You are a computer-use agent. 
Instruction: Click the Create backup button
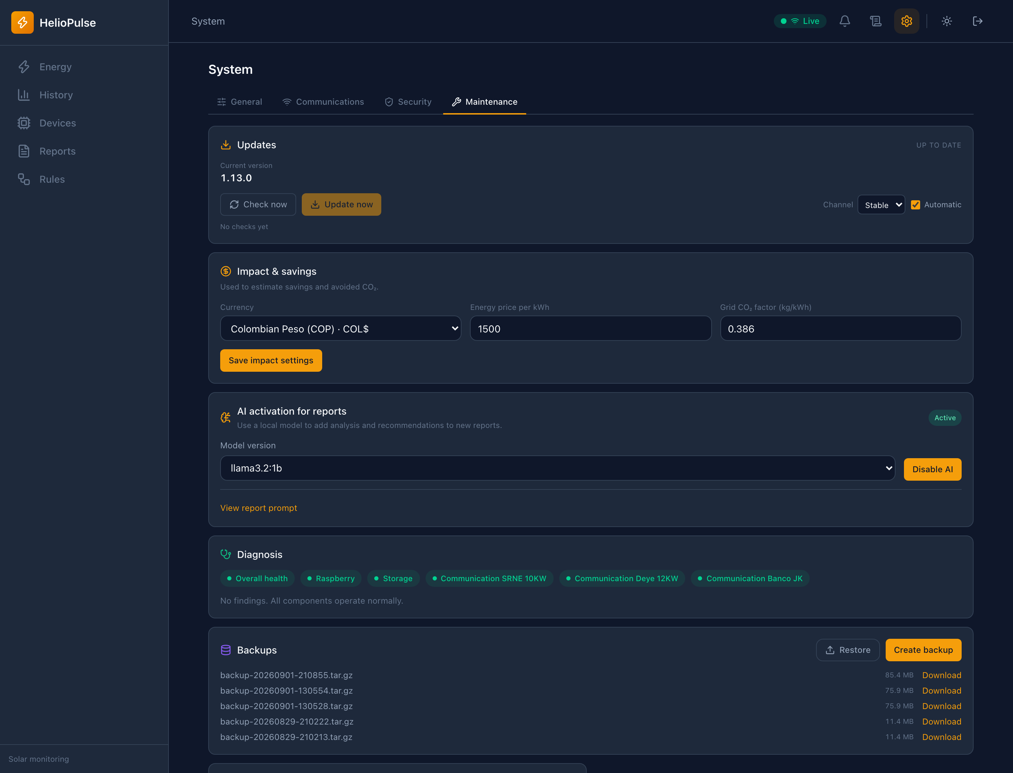(923, 650)
